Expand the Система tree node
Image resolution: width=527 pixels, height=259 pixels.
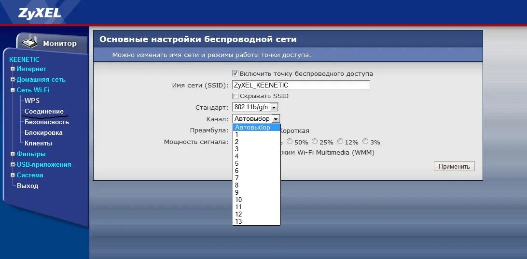click(x=13, y=175)
